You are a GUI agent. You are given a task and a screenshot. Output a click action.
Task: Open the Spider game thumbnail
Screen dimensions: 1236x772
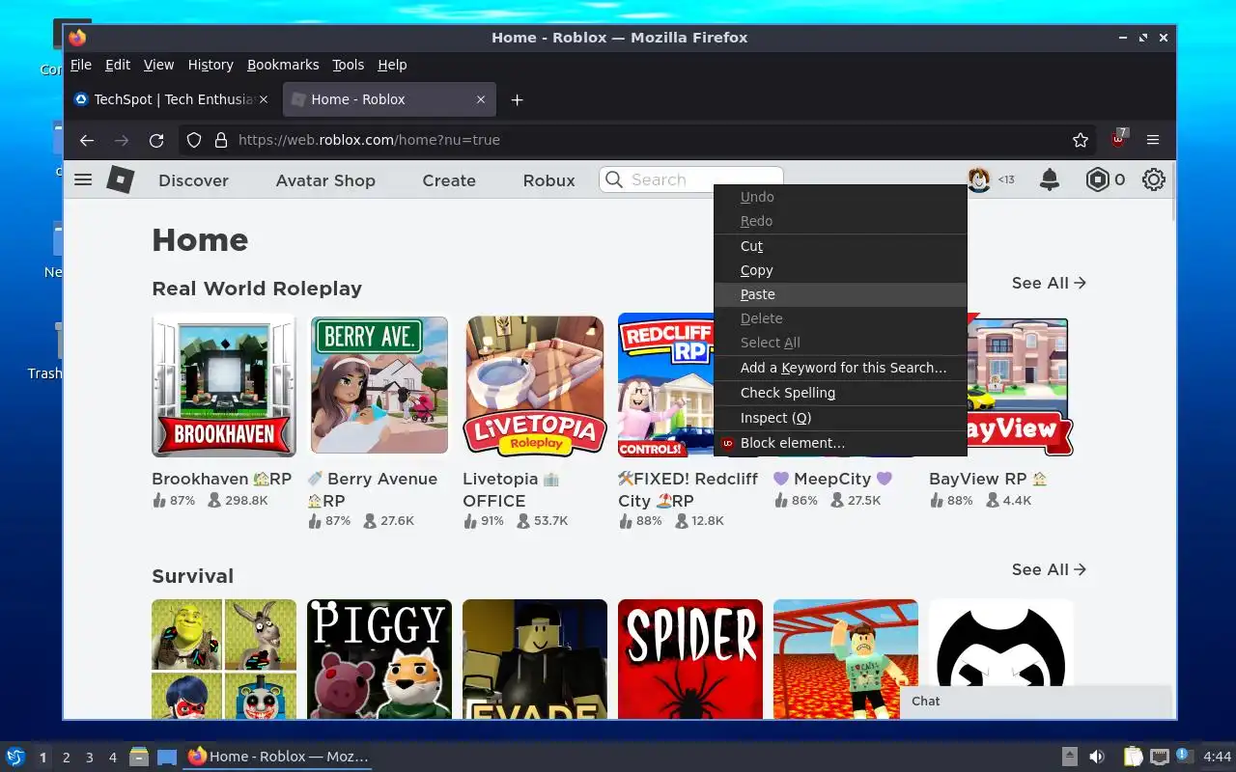coord(690,659)
